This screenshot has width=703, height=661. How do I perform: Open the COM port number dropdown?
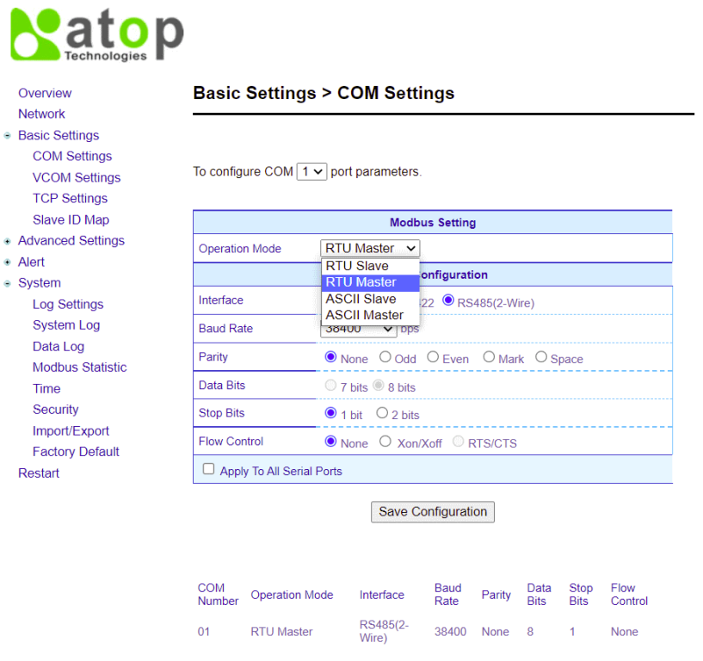coord(311,172)
